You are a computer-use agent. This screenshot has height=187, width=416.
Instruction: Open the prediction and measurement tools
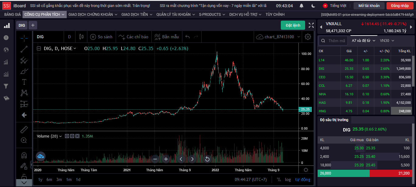click(x=24, y=104)
